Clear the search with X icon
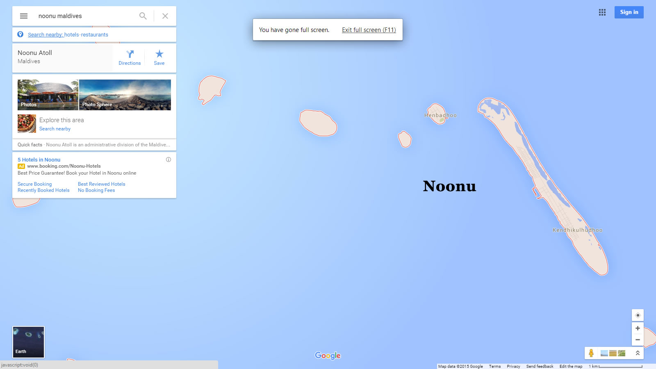The width and height of the screenshot is (656, 369). pos(165,16)
